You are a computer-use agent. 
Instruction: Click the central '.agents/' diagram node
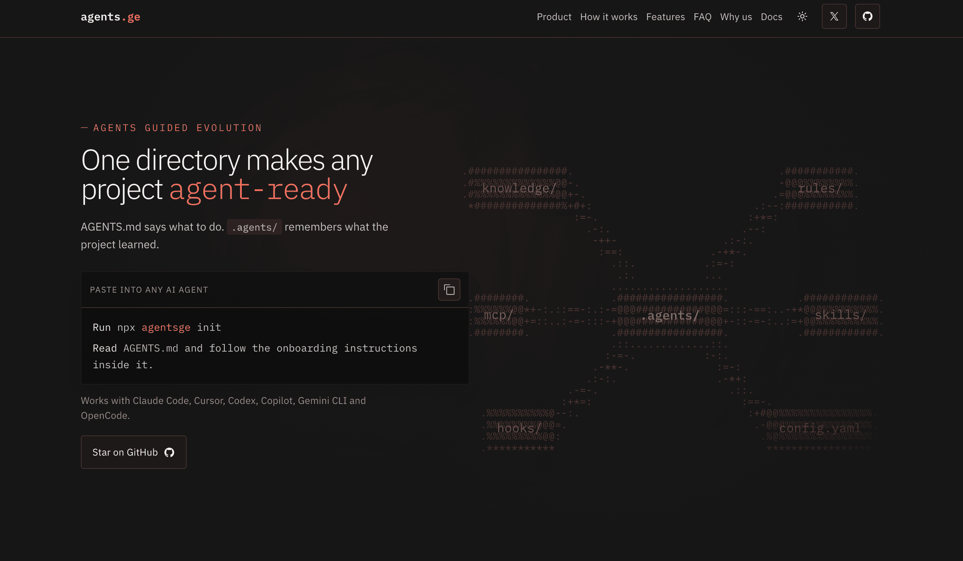[x=670, y=316]
